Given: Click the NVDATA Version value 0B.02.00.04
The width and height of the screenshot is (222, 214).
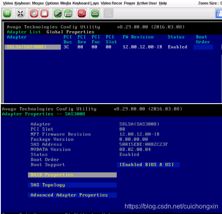Looking at the screenshot, I should point(135,150).
